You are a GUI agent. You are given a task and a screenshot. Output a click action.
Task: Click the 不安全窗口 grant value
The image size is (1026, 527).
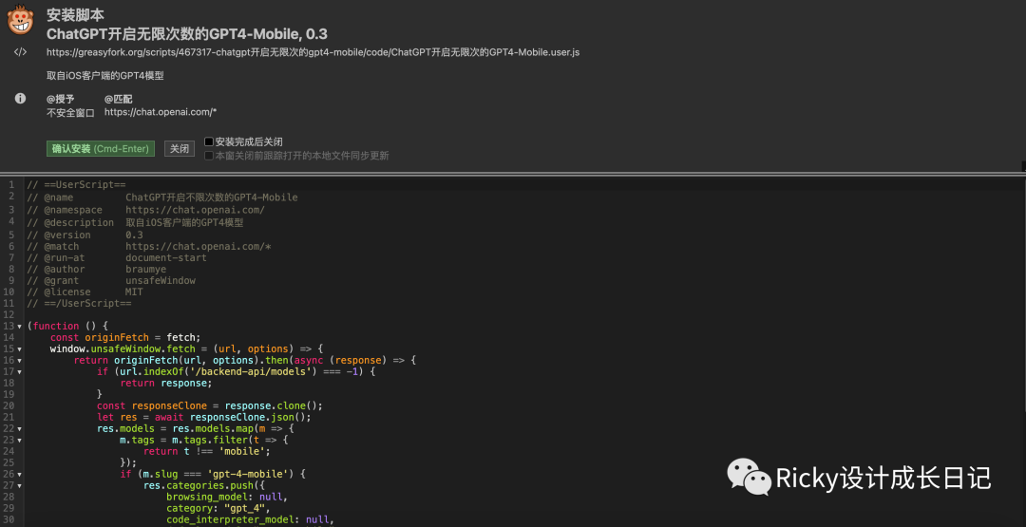point(70,112)
